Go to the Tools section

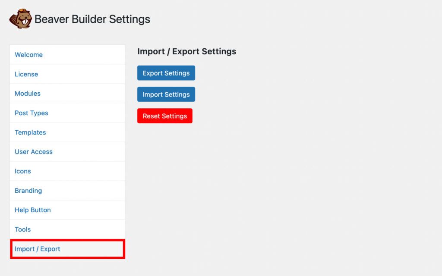(22, 229)
